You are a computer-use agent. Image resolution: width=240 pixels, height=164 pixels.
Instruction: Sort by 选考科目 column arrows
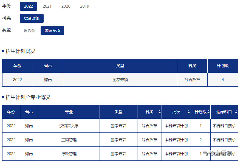pyautogui.click(x=236, y=112)
